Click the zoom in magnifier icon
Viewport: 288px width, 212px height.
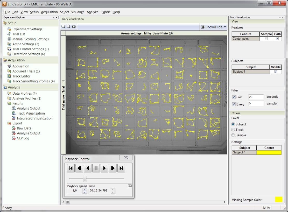(x=63, y=27)
